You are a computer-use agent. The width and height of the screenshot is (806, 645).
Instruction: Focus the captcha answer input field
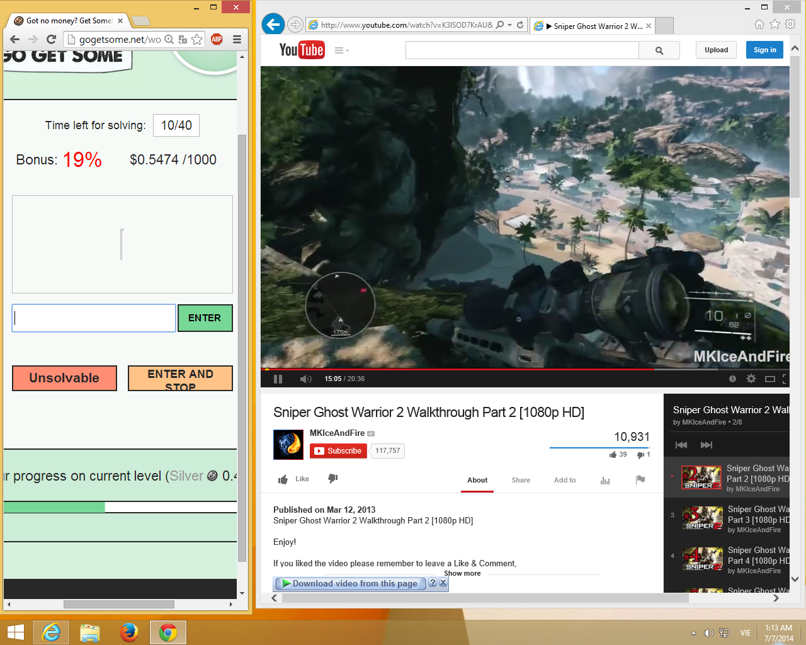94,318
